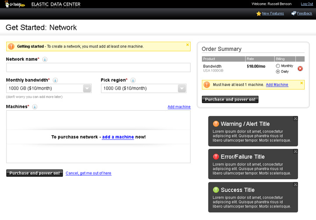Dismiss the Getting started notice
This screenshot has width=316, height=220.
pos(187,44)
